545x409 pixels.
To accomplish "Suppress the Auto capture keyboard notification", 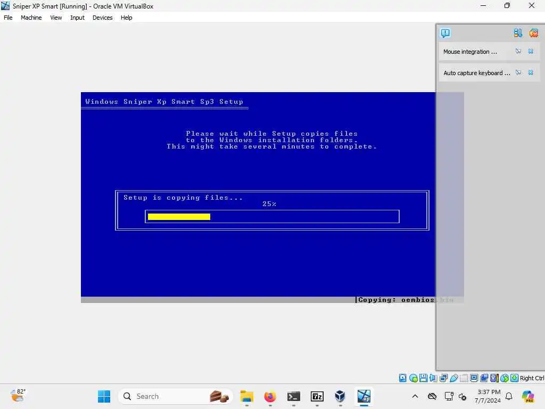I will pyautogui.click(x=518, y=72).
